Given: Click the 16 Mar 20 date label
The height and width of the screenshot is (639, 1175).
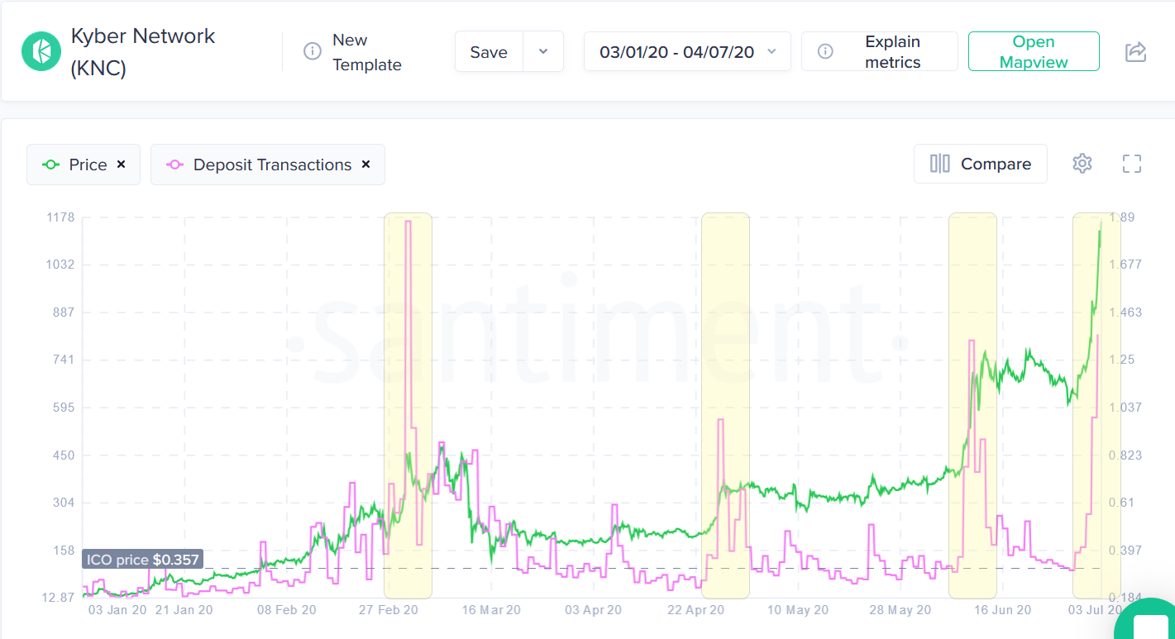Looking at the screenshot, I should pyautogui.click(x=491, y=611).
